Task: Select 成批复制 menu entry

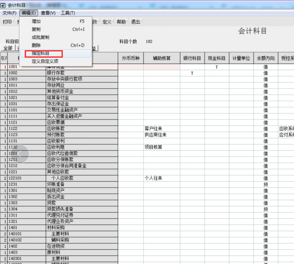Action: [x=56, y=38]
